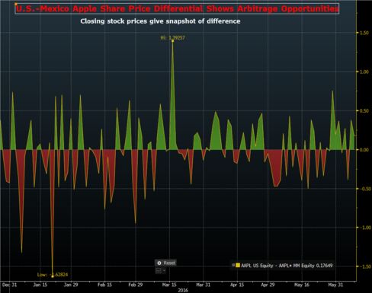
Task: Click the red chart title text
Action: tap(177, 9)
